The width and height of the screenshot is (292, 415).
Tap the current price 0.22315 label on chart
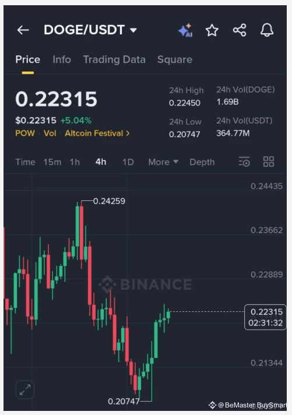click(x=265, y=317)
